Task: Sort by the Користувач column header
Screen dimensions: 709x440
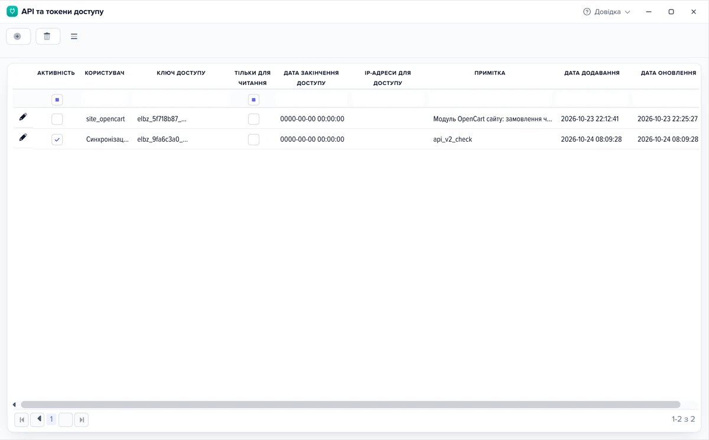Action: (x=105, y=73)
